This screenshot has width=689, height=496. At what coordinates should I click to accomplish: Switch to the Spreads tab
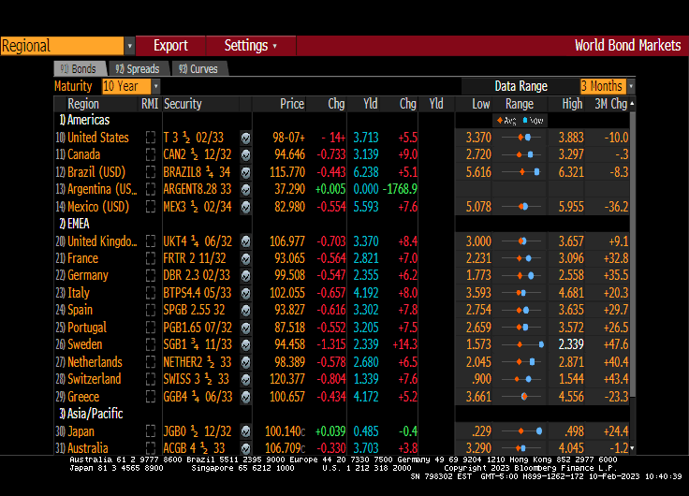click(x=138, y=68)
